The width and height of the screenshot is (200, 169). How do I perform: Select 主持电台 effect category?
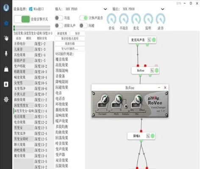(24, 44)
